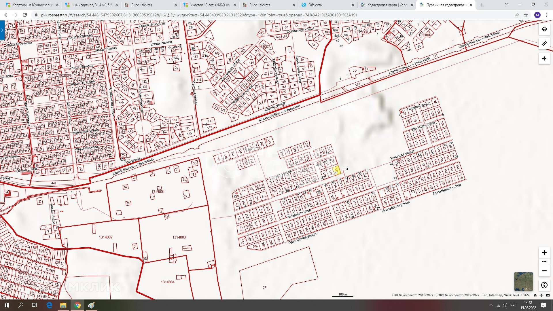Click the home icon in footer
The width and height of the screenshot is (553, 311).
click(x=535, y=295)
